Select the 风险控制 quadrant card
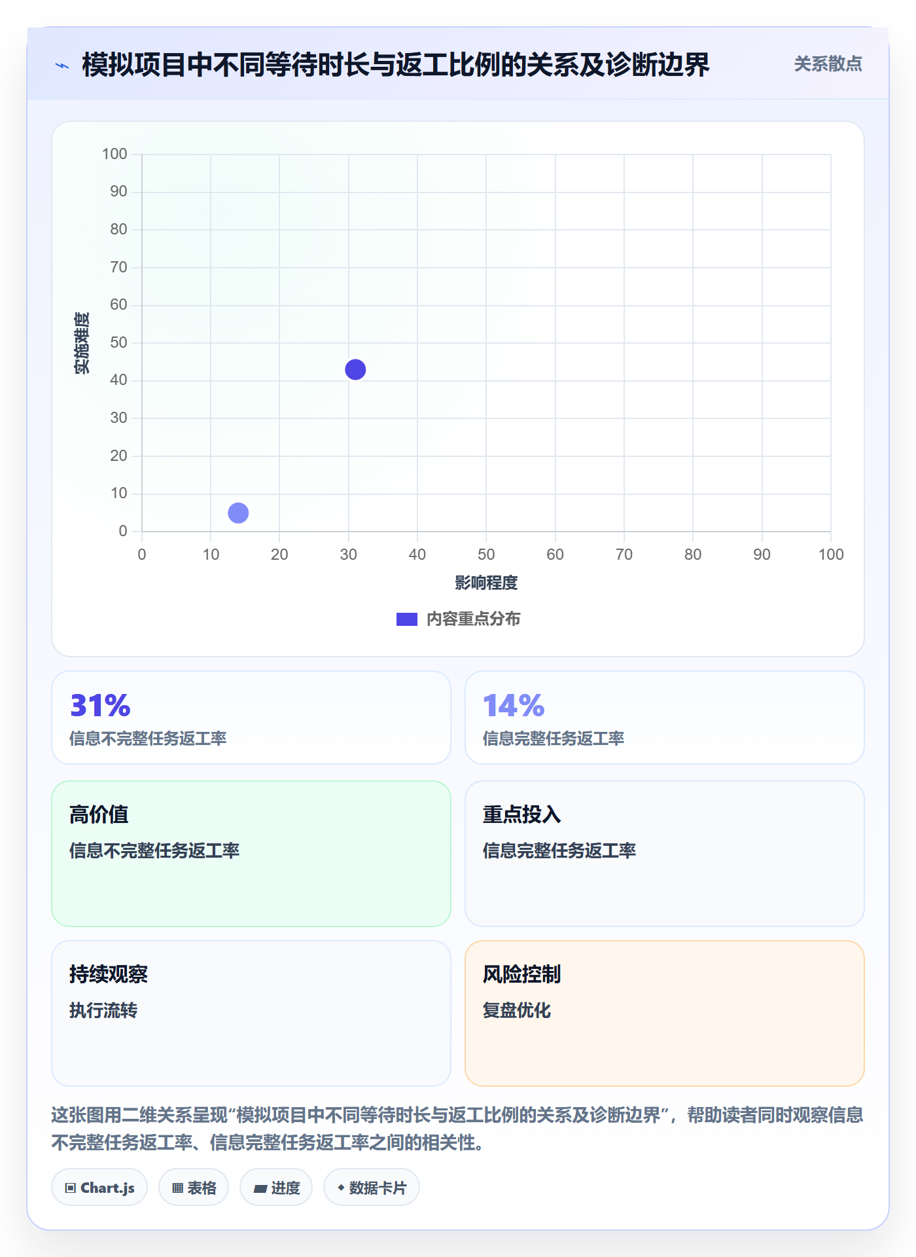 point(665,1013)
